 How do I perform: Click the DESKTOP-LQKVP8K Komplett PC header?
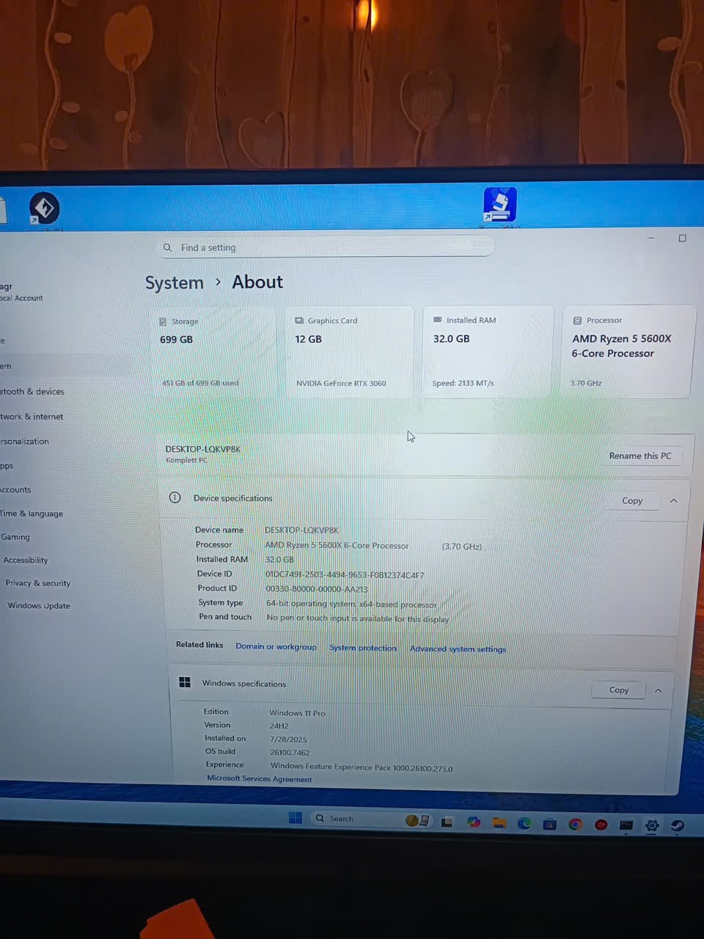[202, 454]
